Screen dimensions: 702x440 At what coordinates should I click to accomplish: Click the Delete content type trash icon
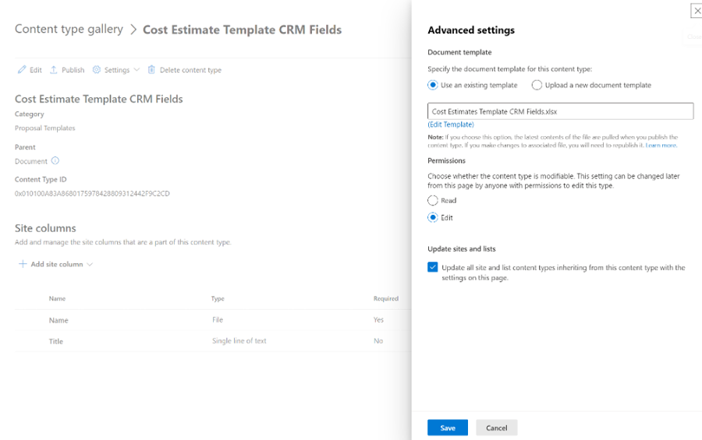click(151, 70)
